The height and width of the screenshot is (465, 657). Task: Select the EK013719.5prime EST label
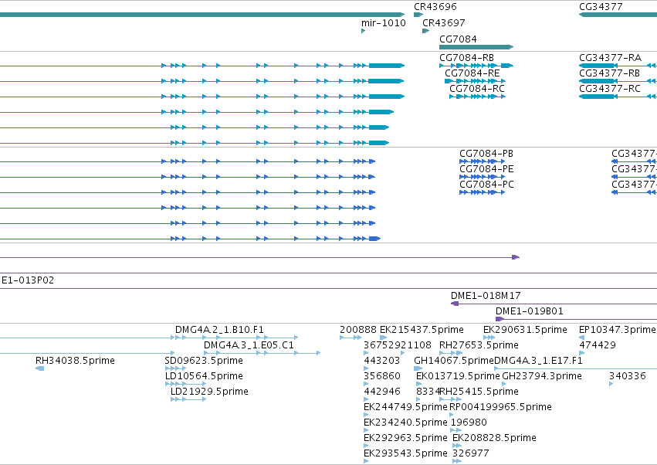click(458, 376)
